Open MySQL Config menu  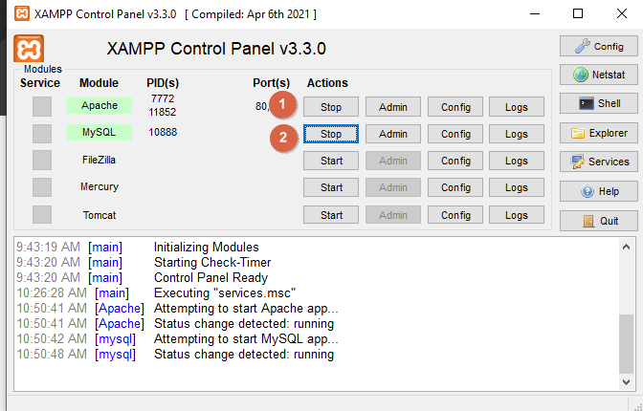click(455, 134)
